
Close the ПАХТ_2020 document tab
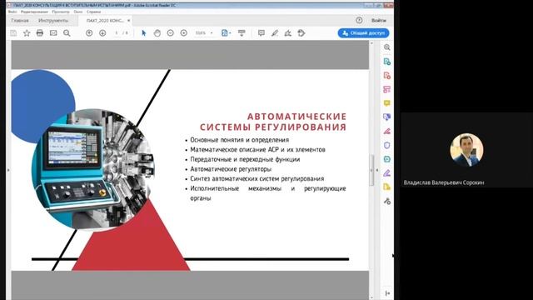(129, 20)
